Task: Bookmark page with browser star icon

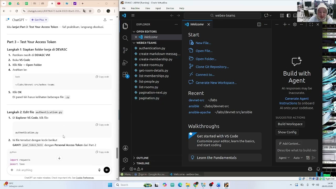Action: [90, 11]
